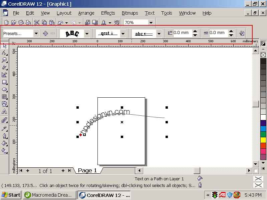This screenshot has width=267, height=200.
Task: Open the Text menu
Action: pyautogui.click(x=150, y=13)
